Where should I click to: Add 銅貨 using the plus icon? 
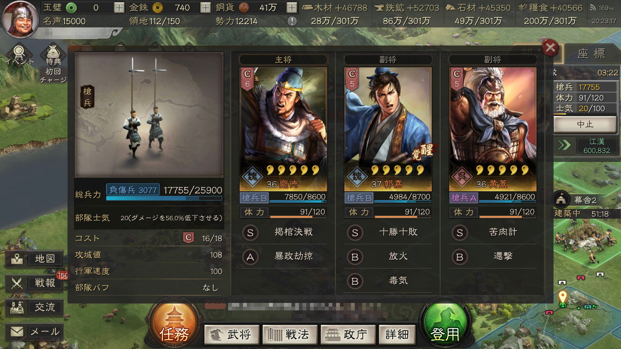(291, 7)
